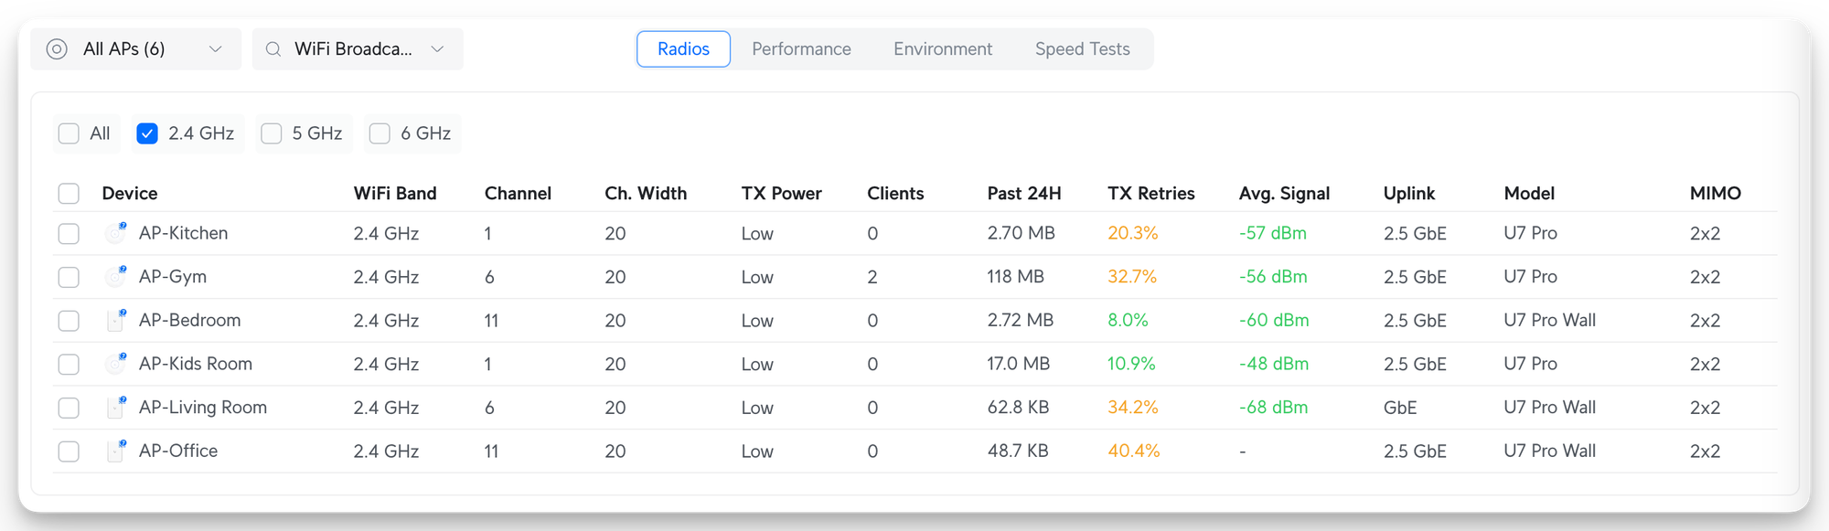This screenshot has width=1829, height=531.
Task: Click the 62.8 KB traffic value
Action: [1018, 407]
